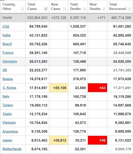The width and height of the screenshot is (133, 154).
Task: Open India country page link
Action: click(x=6, y=35)
